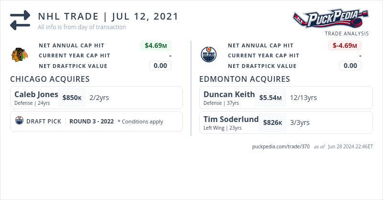Screen dimensions: 383x200
Task: Click the Oilers icon beside Draft Pick
Action: 19,121
